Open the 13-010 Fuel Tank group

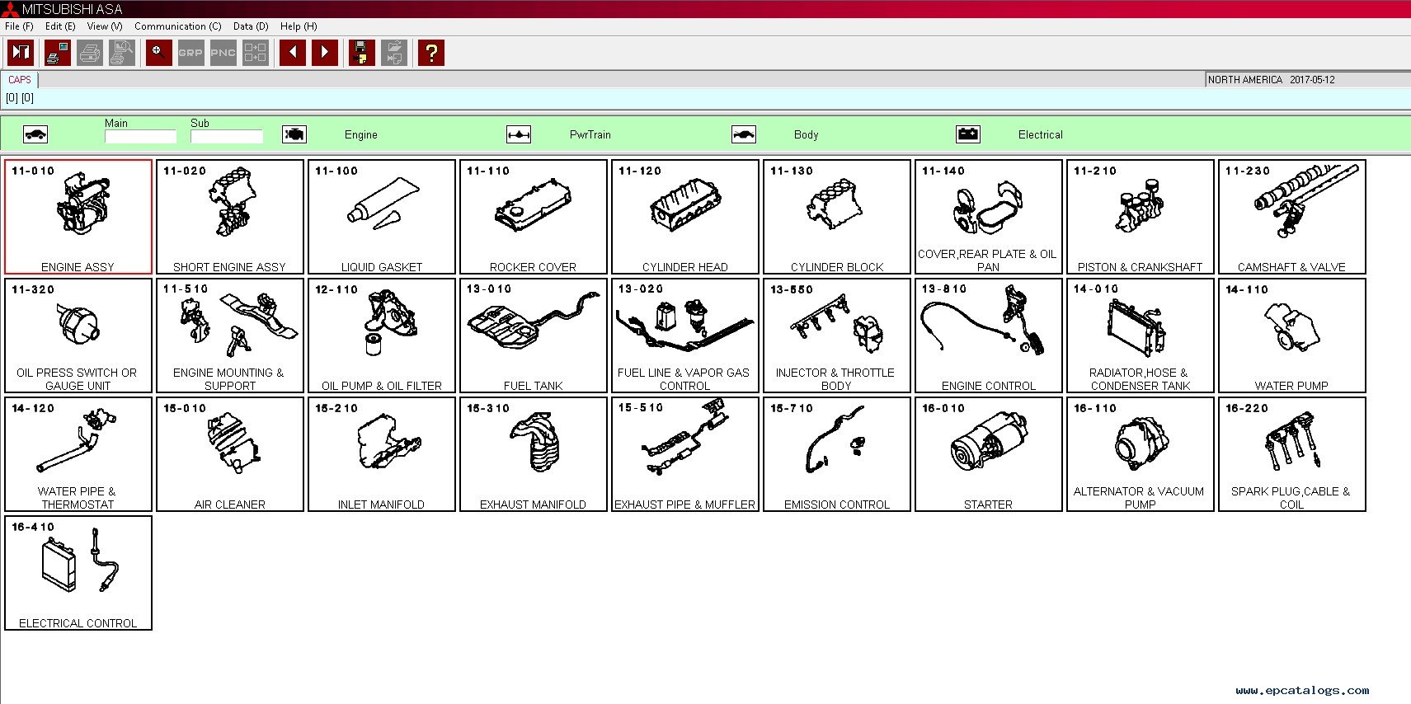coord(533,336)
